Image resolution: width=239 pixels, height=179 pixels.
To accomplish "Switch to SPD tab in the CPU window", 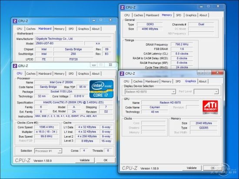I will 71,73.
